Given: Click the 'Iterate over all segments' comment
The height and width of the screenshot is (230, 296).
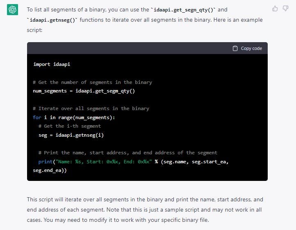Looking at the screenshot, I should pos(91,108).
